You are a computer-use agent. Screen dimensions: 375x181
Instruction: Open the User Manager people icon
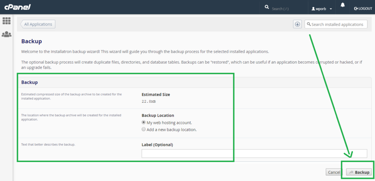7,34
